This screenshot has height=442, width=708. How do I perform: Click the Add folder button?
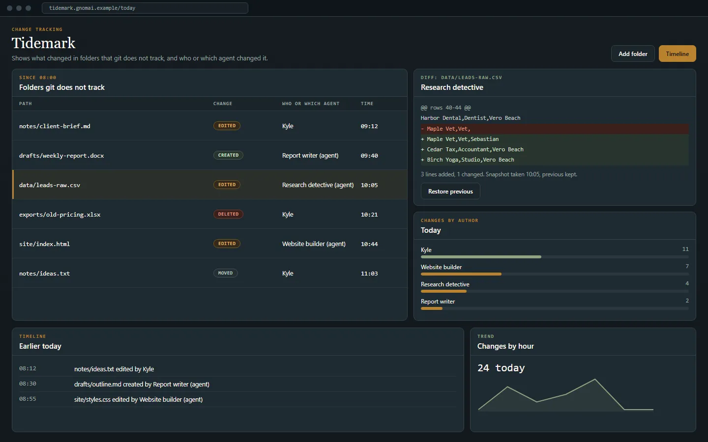[633, 54]
